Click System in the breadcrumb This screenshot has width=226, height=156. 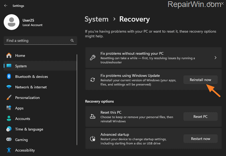tap(96, 19)
